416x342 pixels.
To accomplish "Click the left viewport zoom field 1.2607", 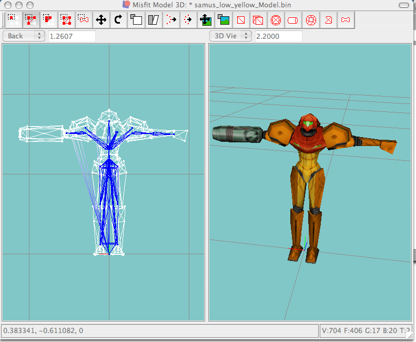I will click(x=72, y=36).
